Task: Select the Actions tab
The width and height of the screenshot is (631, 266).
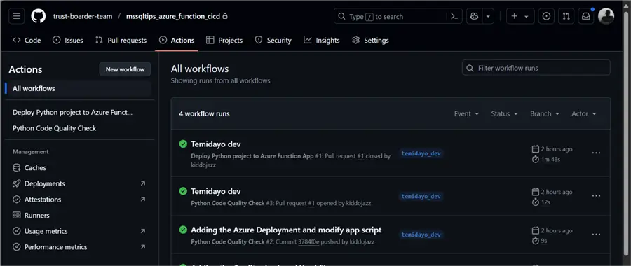Action: tap(177, 40)
